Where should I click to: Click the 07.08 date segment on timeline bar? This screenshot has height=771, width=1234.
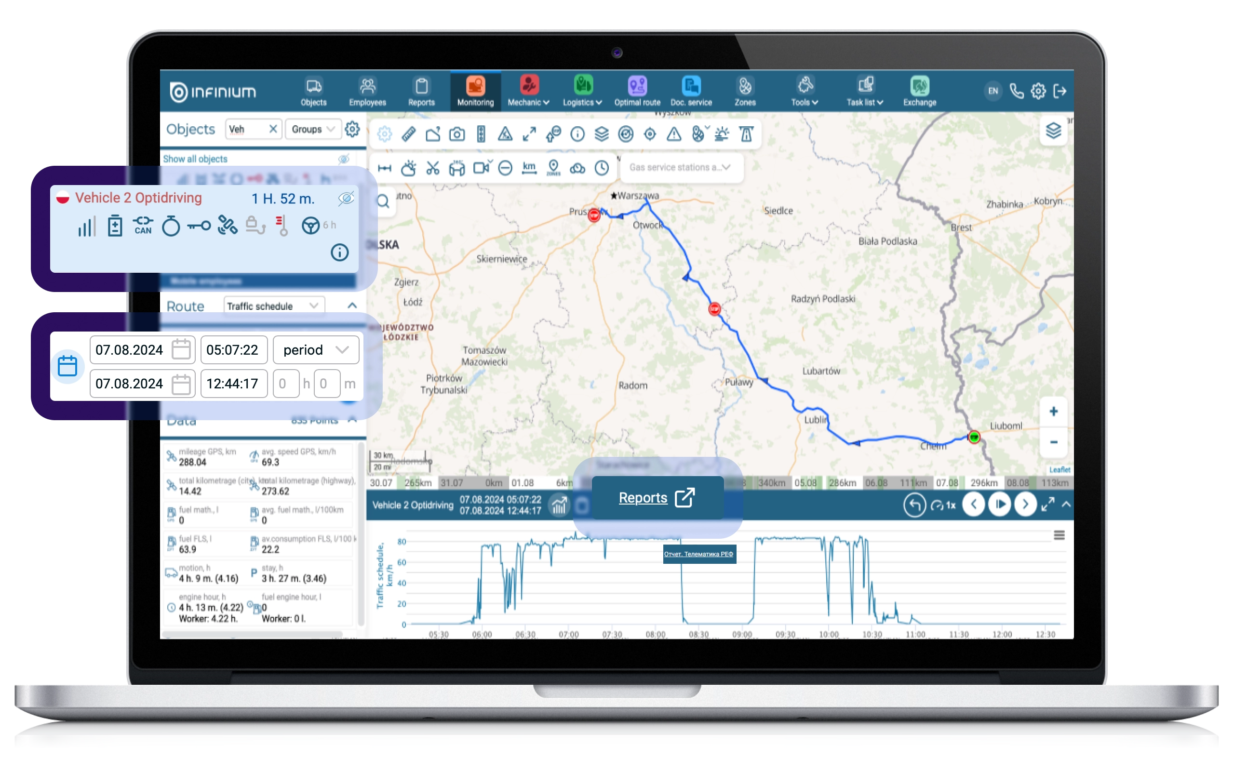(947, 482)
